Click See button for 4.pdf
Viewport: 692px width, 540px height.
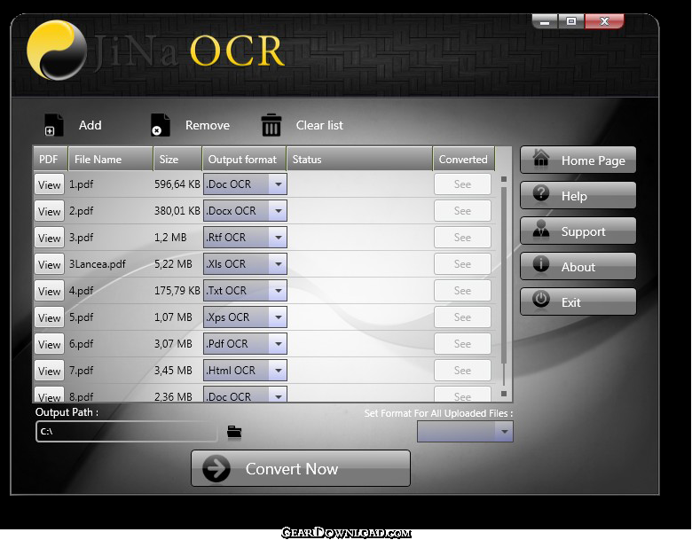(x=462, y=291)
